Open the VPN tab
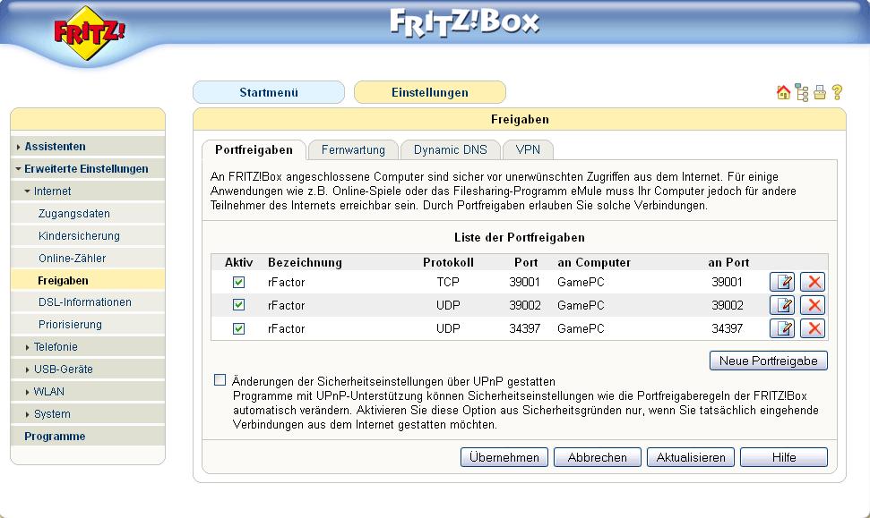This screenshot has height=518, width=870. click(528, 149)
